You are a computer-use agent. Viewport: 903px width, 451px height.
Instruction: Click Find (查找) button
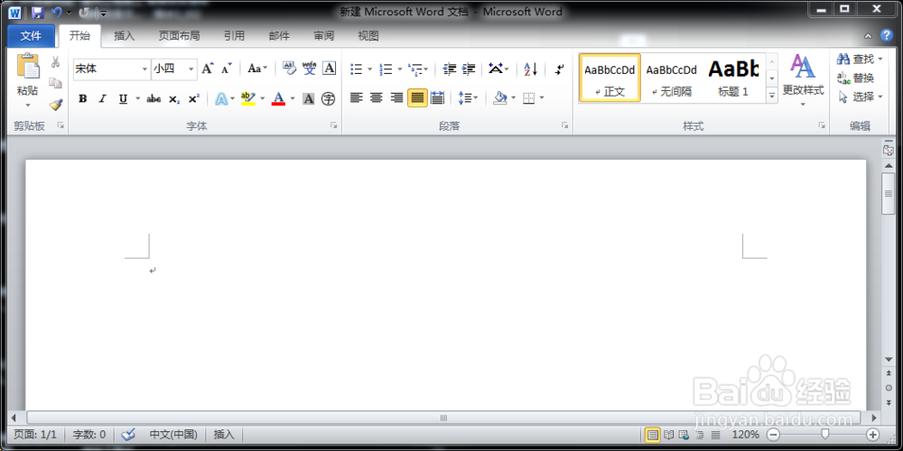(x=860, y=60)
